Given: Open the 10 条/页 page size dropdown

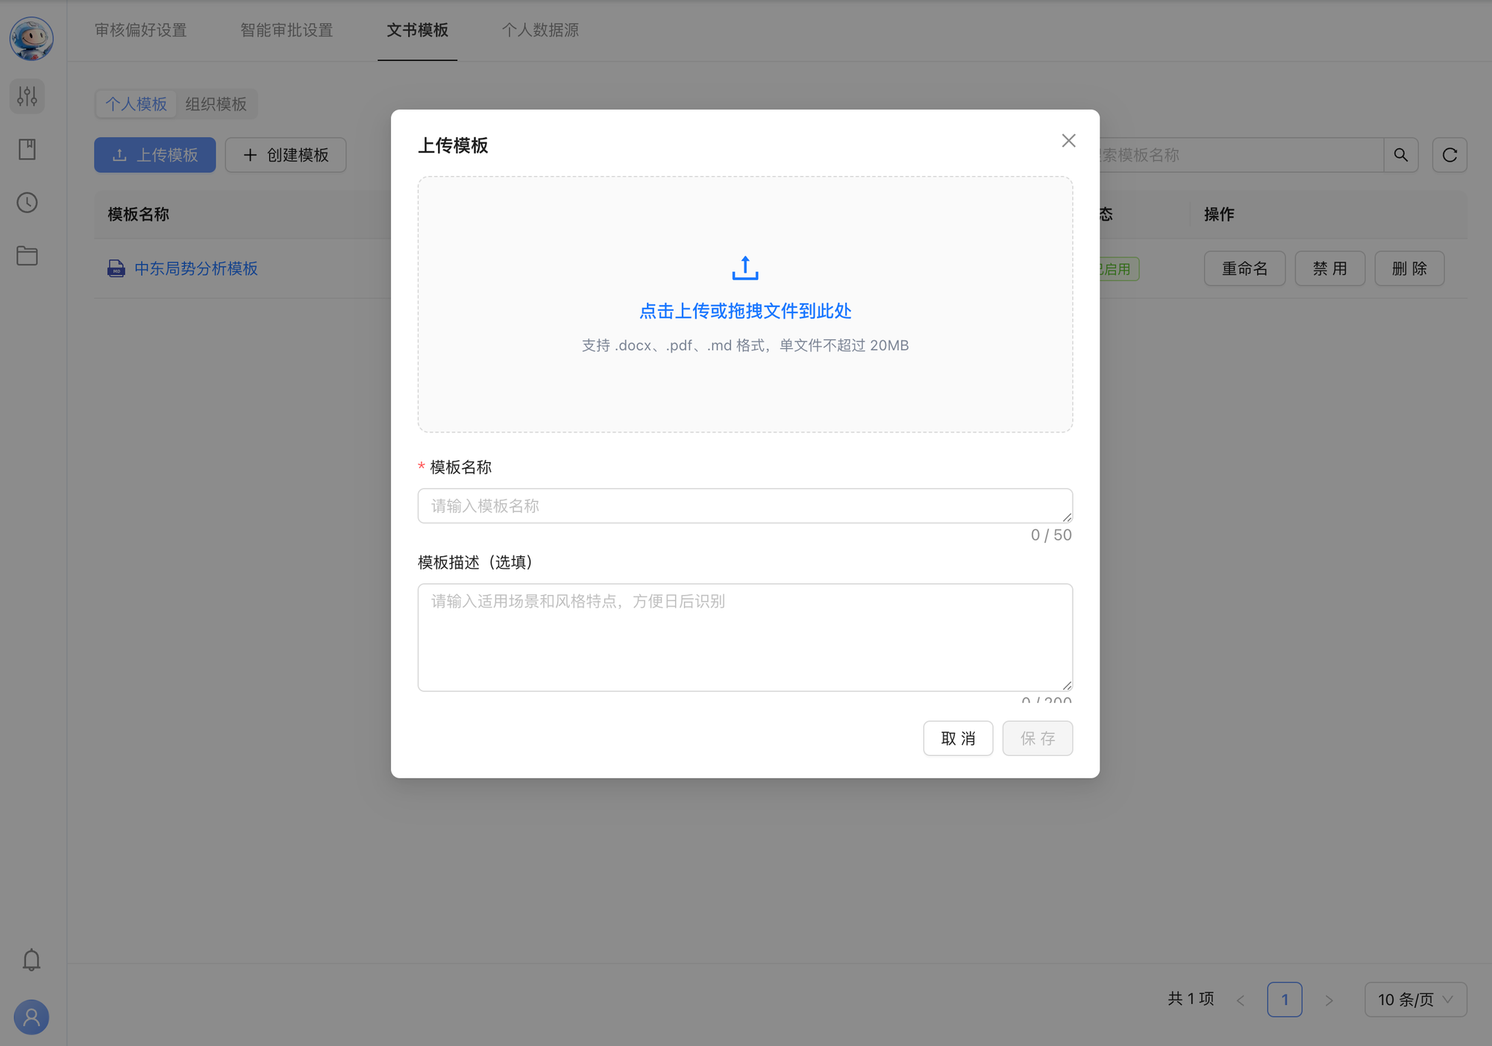Looking at the screenshot, I should click(1416, 1000).
